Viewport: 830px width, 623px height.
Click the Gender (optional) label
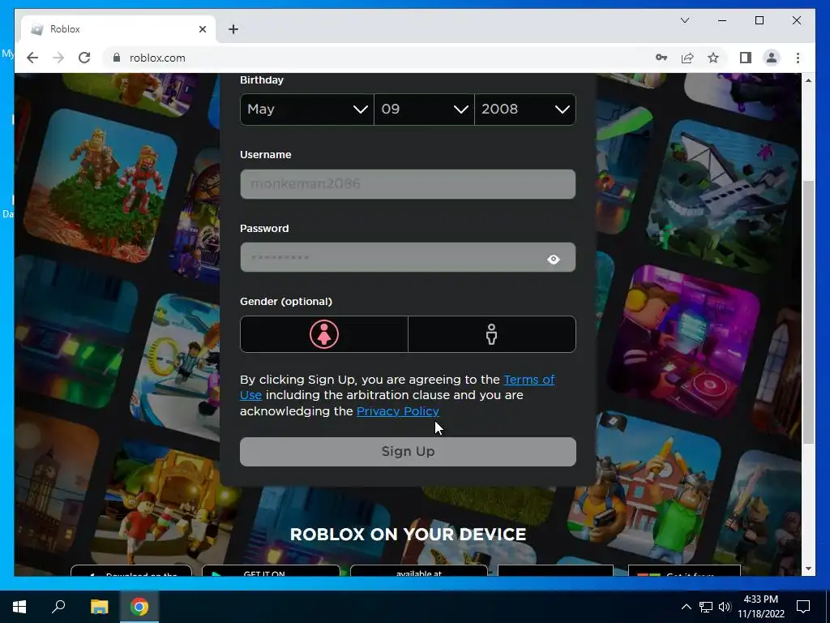[286, 302]
